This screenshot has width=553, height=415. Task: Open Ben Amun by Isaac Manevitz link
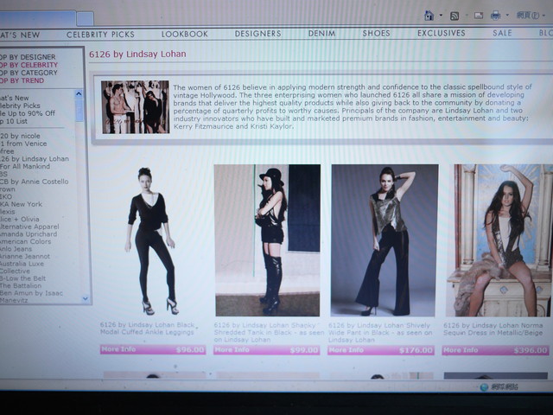coord(31,297)
